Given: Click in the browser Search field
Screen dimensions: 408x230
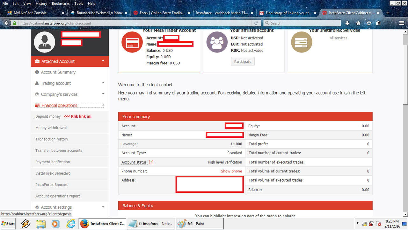Looking at the screenshot, I should [302, 23].
